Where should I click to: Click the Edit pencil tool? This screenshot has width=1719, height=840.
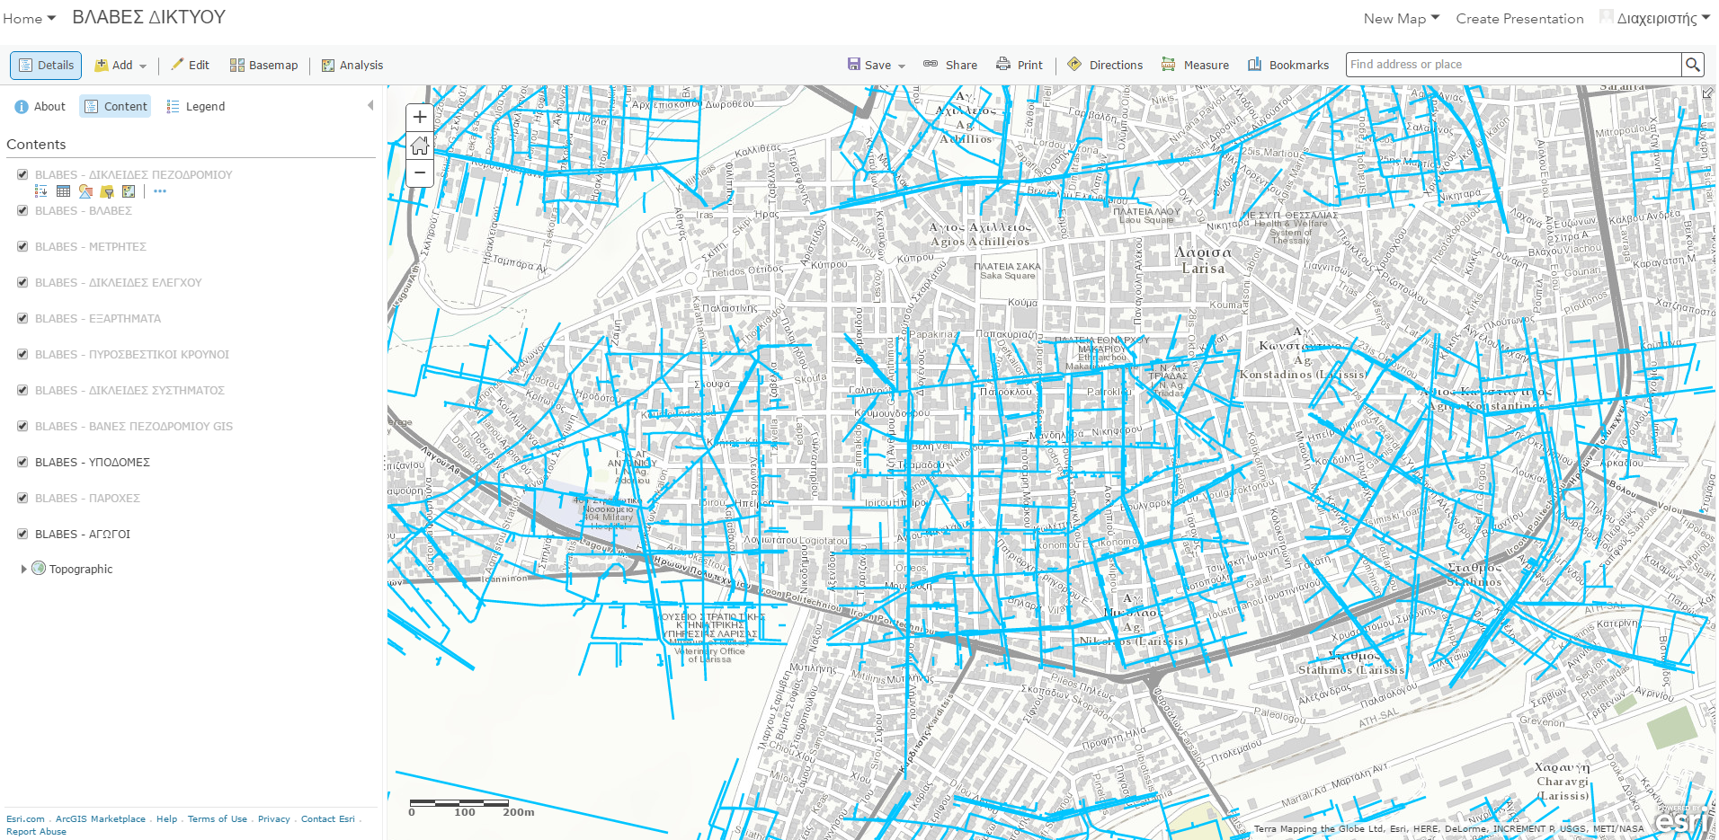190,65
